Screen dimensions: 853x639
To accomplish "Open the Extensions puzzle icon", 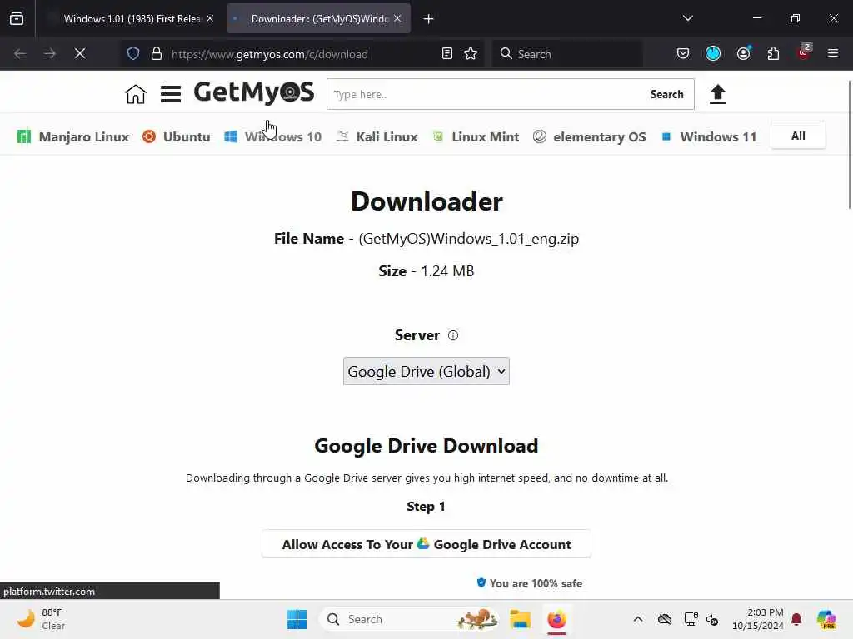I will tap(773, 53).
